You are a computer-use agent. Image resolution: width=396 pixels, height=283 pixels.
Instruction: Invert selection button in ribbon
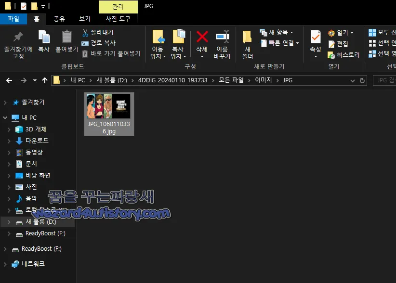click(x=382, y=54)
